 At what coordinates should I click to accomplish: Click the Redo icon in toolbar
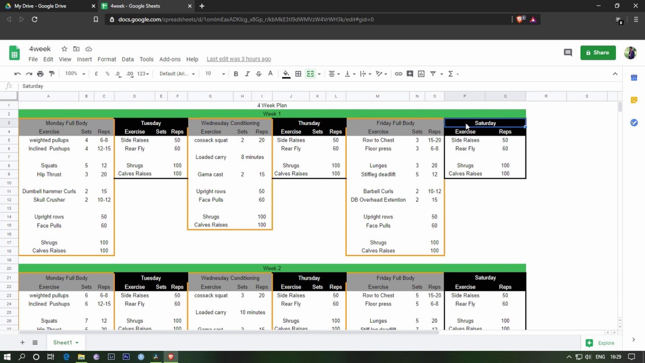[x=29, y=74]
